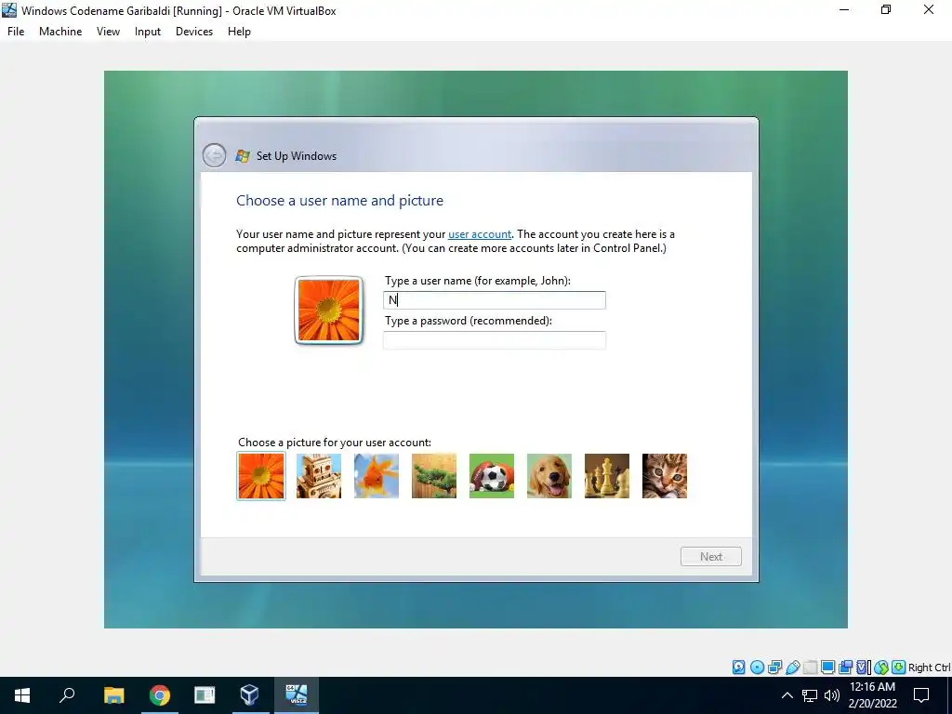Open the Help menu
This screenshot has width=952, height=714.
tap(239, 32)
